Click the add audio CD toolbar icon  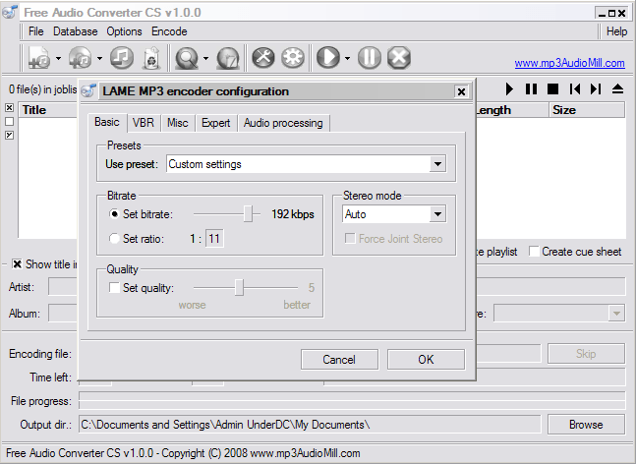pyautogui.click(x=81, y=58)
